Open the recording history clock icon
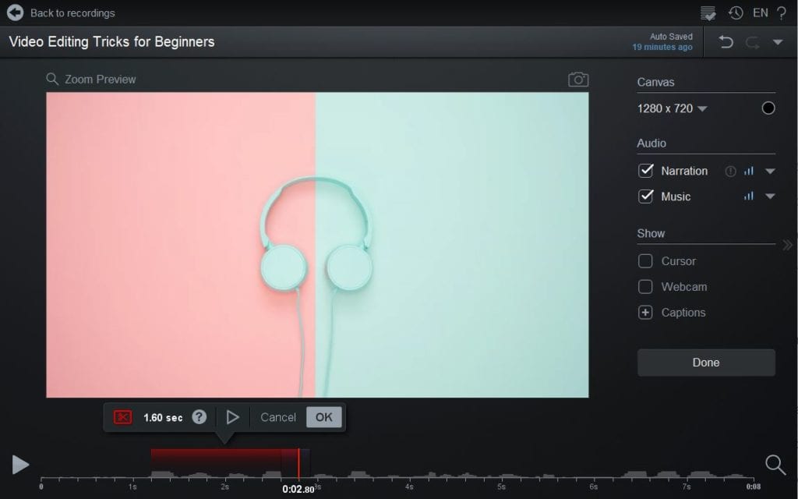 [x=736, y=12]
